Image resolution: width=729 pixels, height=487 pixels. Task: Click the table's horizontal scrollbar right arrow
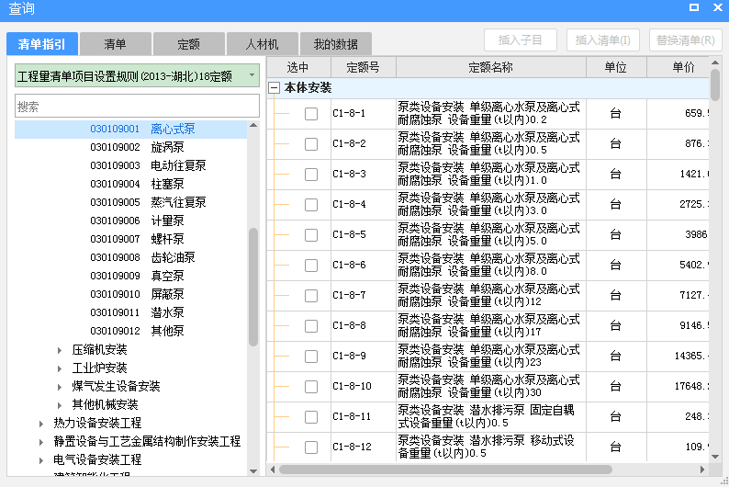coord(702,470)
